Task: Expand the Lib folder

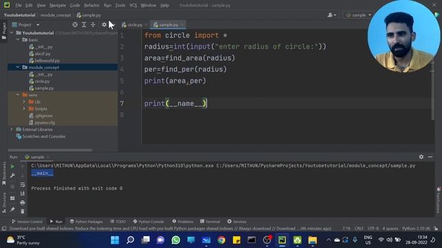Action: (x=24, y=102)
